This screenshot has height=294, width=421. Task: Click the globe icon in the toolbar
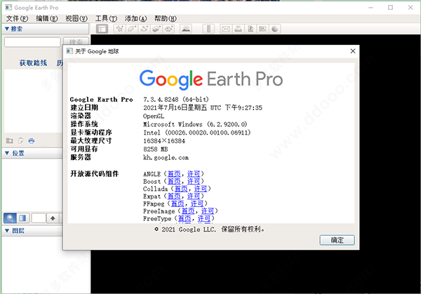coord(274,29)
